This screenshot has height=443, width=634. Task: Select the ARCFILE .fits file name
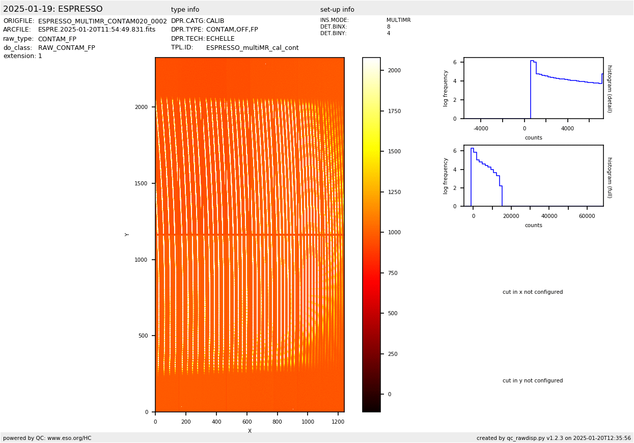coord(97,30)
